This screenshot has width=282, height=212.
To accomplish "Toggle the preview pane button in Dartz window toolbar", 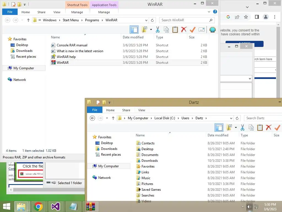I will point(219,128).
